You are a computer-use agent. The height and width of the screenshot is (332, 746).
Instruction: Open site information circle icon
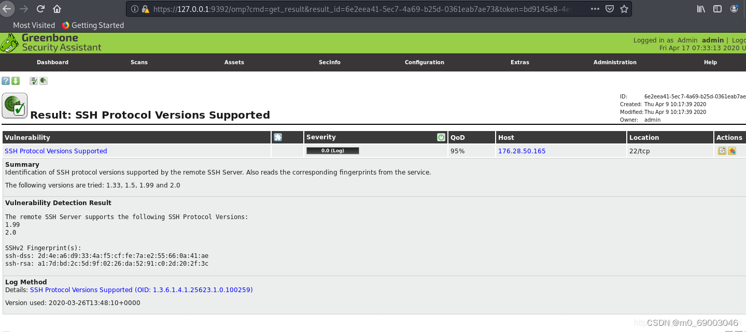pos(135,9)
